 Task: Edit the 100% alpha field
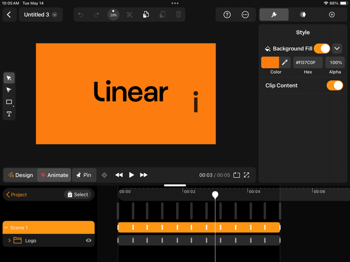tap(335, 62)
